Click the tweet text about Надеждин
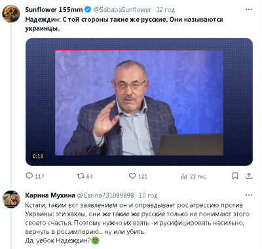 (x=124, y=24)
